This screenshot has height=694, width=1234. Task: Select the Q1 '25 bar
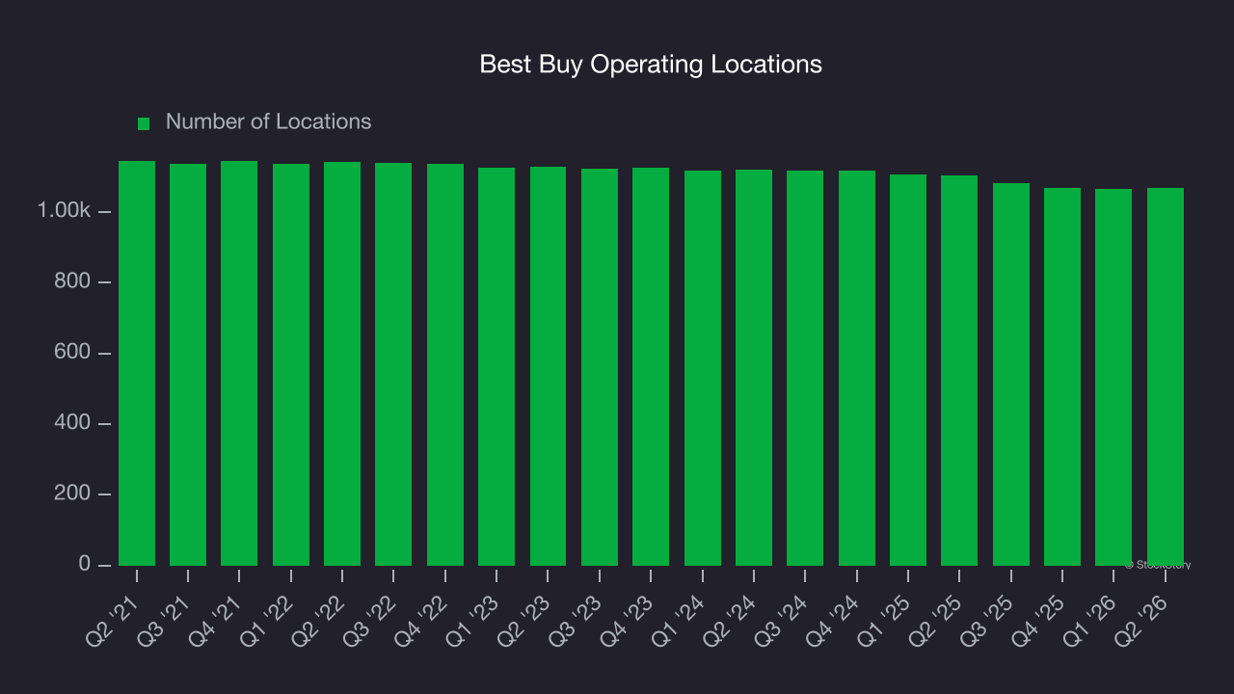(x=908, y=370)
